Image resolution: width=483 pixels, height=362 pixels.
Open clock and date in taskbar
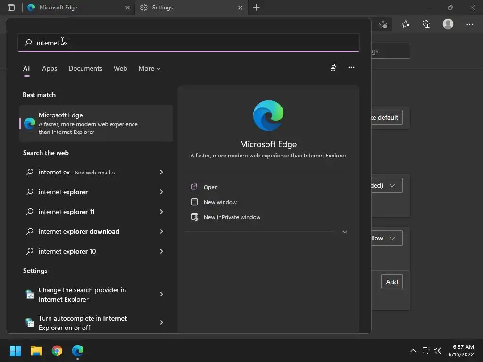(461, 351)
